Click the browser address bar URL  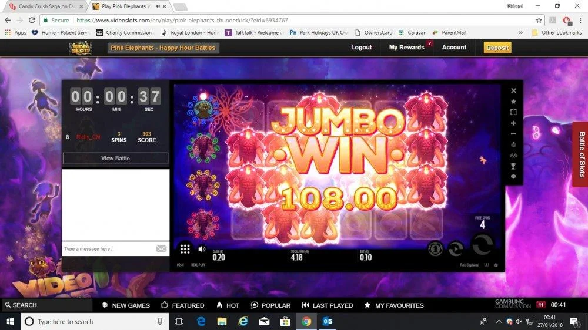[182, 20]
